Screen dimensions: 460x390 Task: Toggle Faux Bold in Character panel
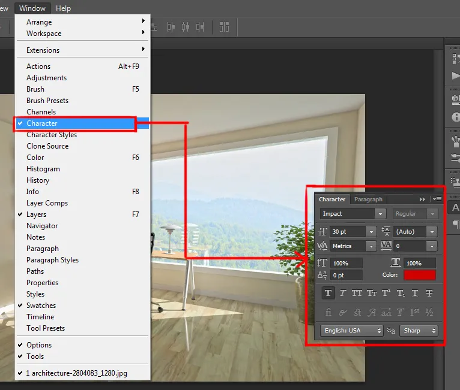(328, 293)
